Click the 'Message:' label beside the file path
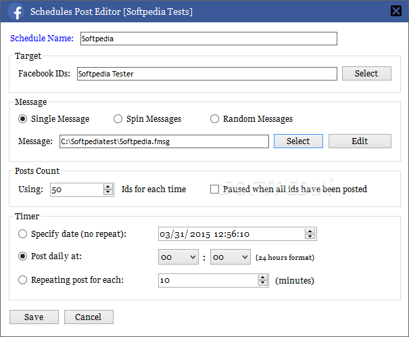This screenshot has width=409, height=337. (x=35, y=141)
